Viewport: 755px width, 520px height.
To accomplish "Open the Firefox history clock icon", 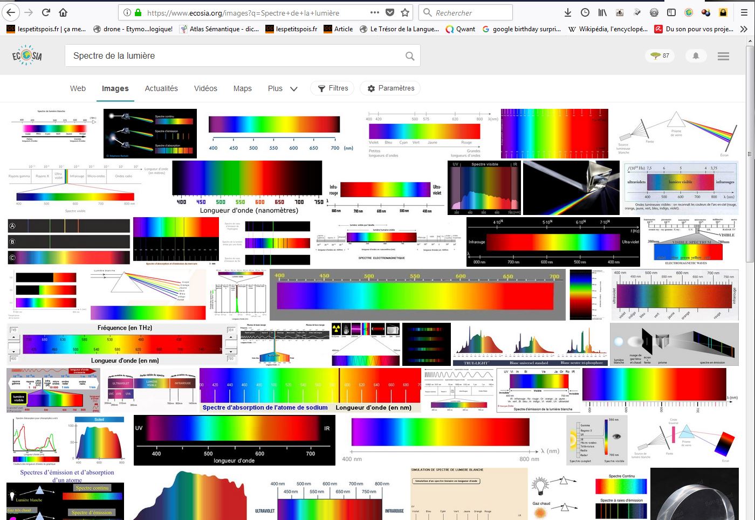I will [585, 12].
